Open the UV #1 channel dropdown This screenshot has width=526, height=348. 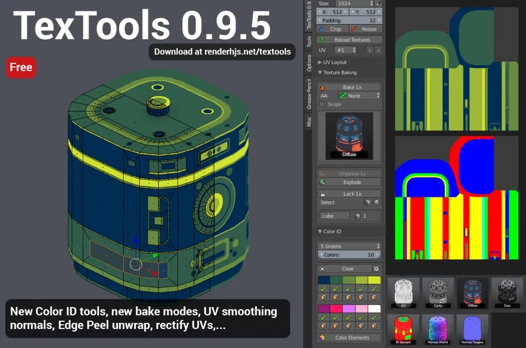click(345, 50)
